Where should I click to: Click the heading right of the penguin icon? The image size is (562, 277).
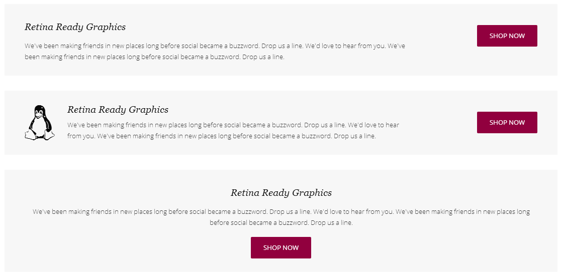pos(118,110)
